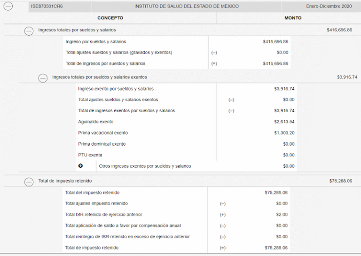This screenshot has width=361, height=256.
Task: Click the MONTO column header
Action: coord(293,18)
